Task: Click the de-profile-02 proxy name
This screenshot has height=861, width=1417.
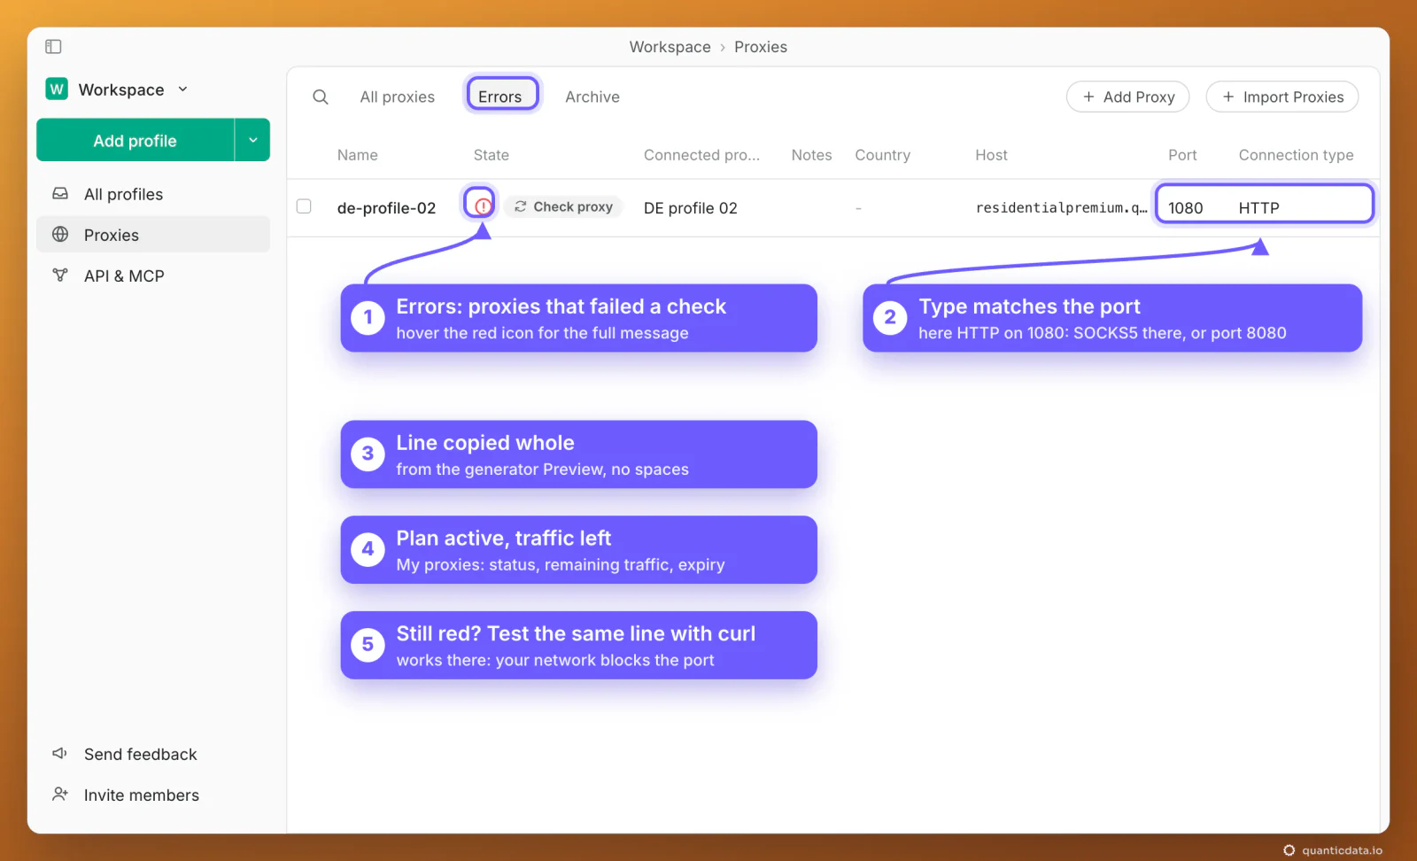Action: pos(386,208)
